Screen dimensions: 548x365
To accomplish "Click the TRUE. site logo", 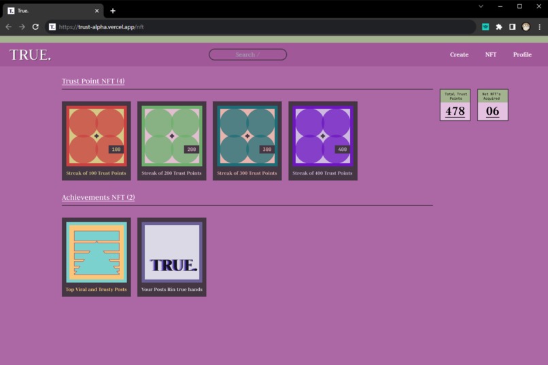I will [30, 55].
